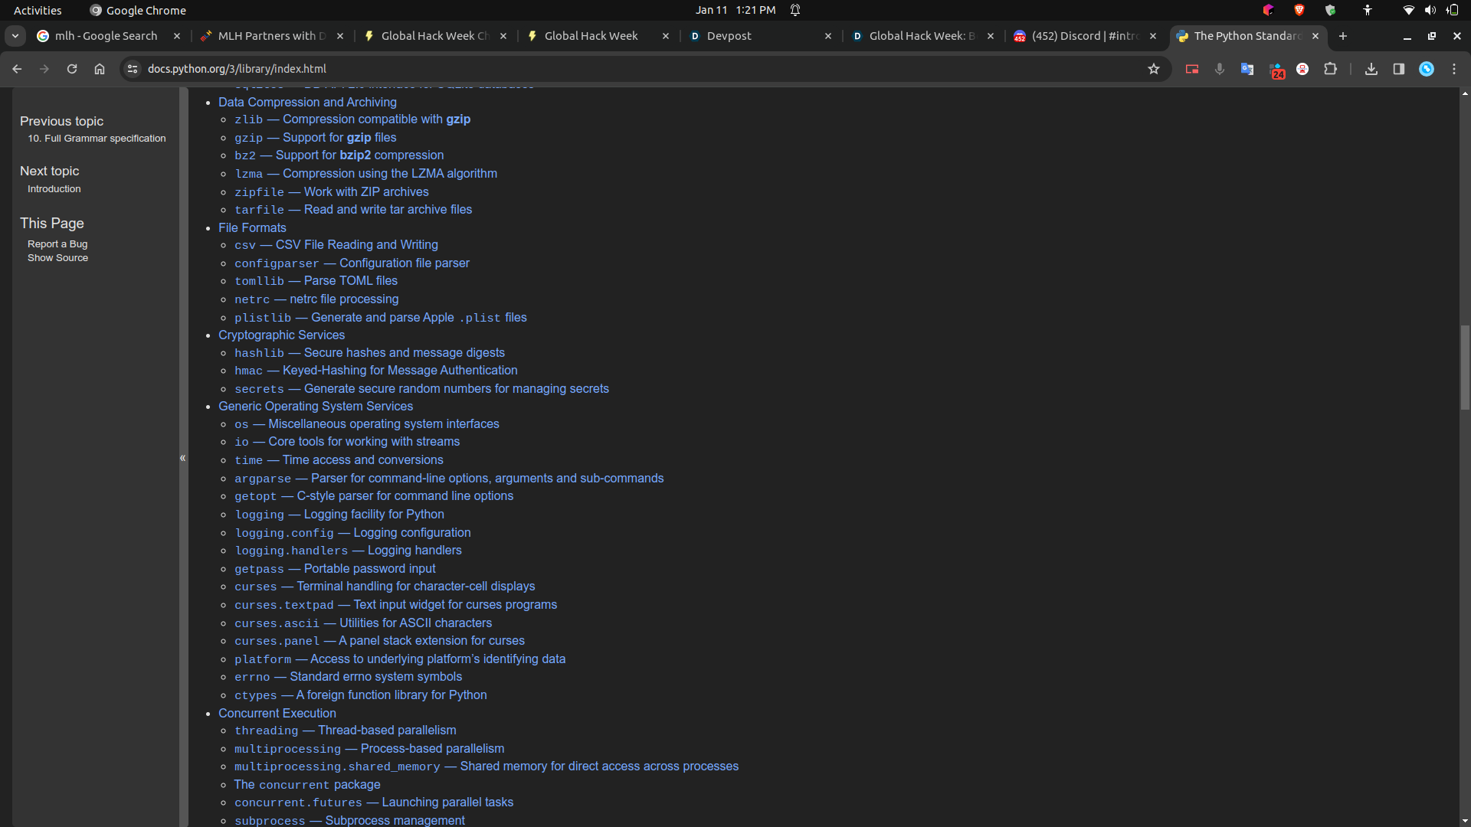
Task: Click the vertical page scrollbar thumb
Action: tap(1465, 368)
